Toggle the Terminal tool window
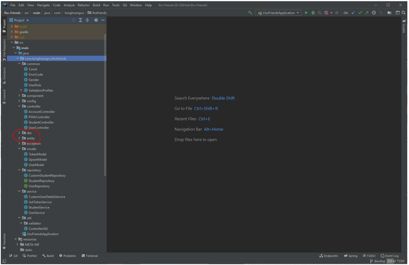 (89, 256)
